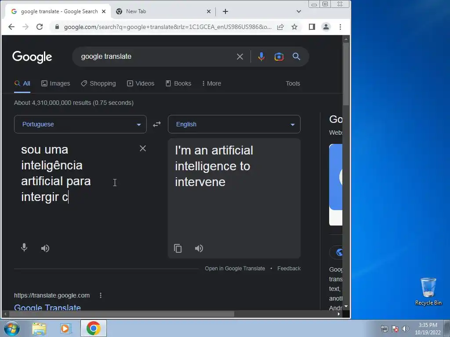The width and height of the screenshot is (450, 337).
Task: Select Chrome icon in taskbar
Action: click(94, 328)
